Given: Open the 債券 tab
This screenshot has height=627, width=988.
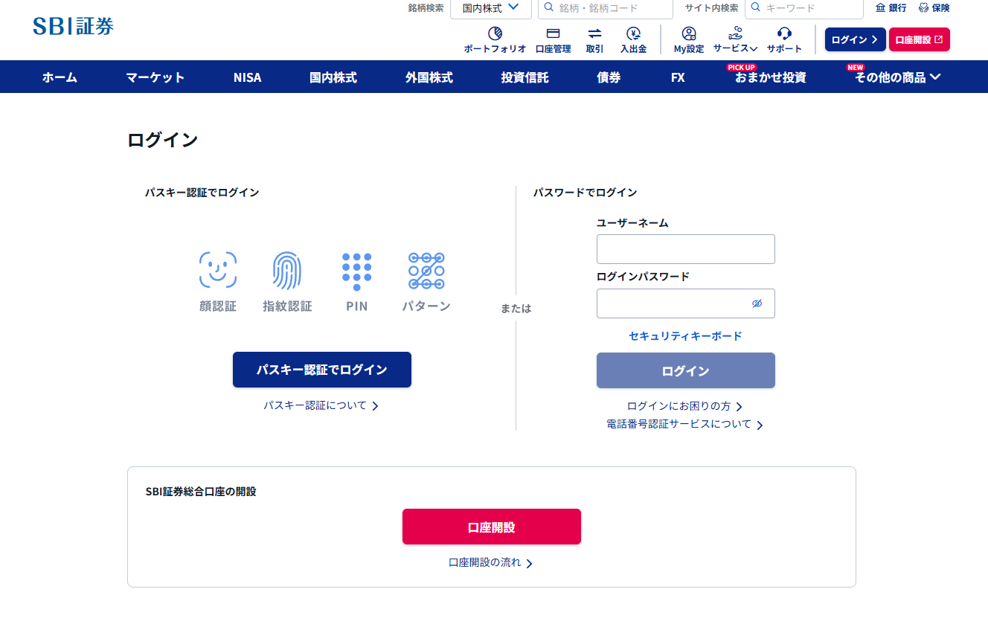Looking at the screenshot, I should [609, 77].
